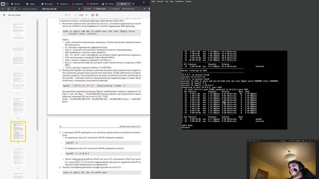
Task: Click the 'Разложить' button in browser toolbar
Action: pos(129,9)
